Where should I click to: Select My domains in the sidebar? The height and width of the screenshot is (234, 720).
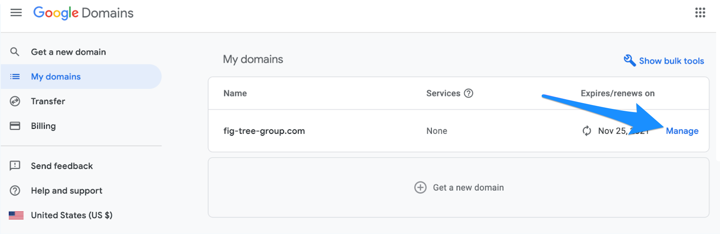(56, 76)
